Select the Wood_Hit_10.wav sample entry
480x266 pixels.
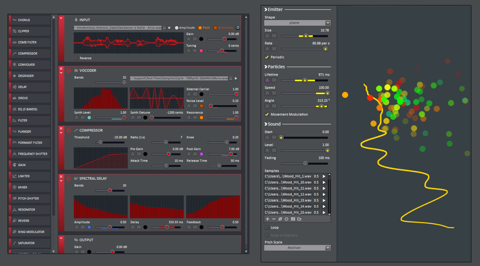tap(288, 182)
